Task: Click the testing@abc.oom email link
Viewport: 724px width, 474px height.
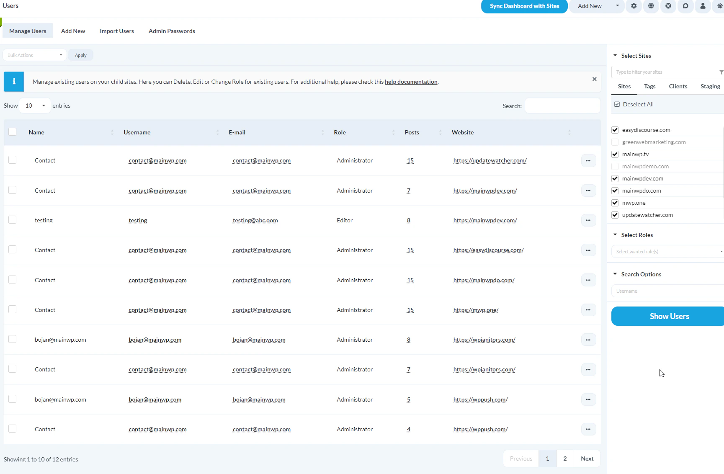Action: tap(255, 220)
